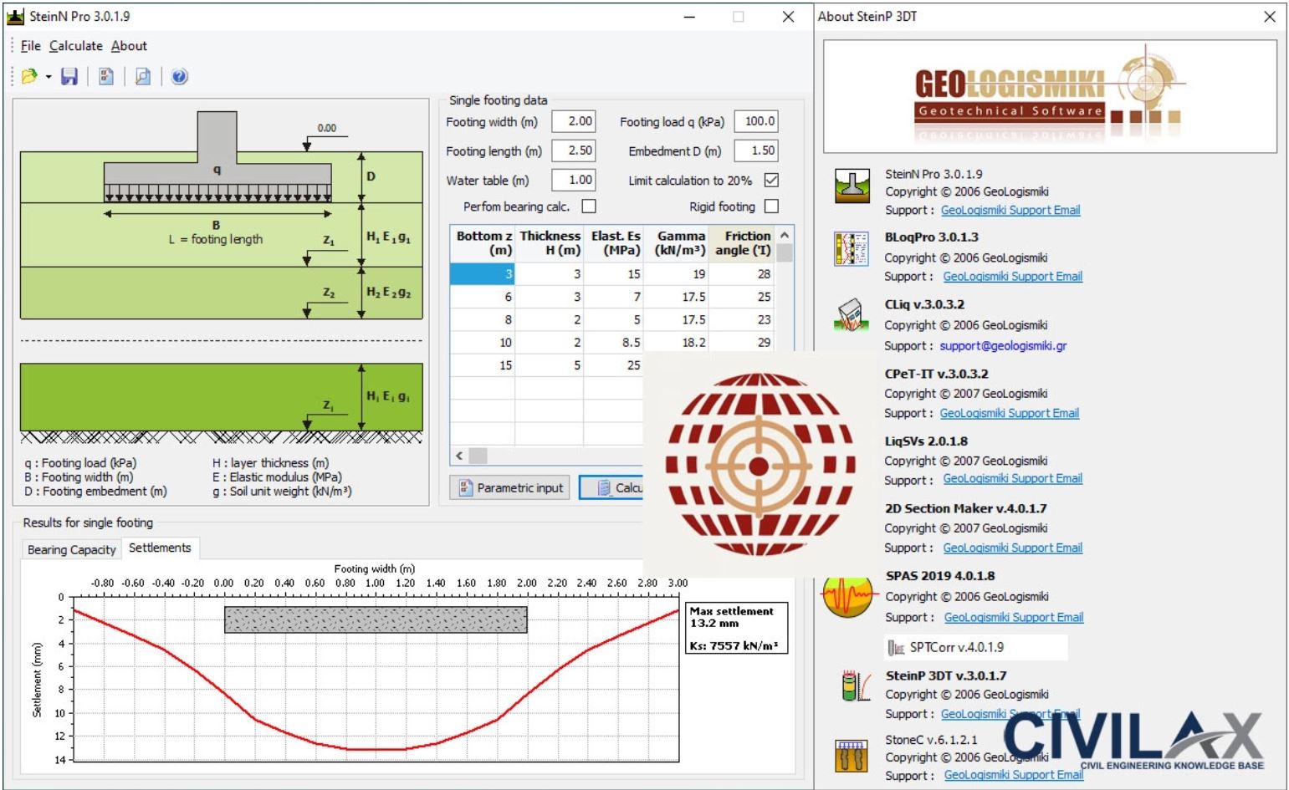Enable Perform bearing calc. checkbox

(589, 206)
